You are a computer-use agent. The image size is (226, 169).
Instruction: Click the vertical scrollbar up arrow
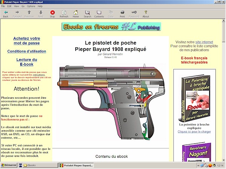pos(223,21)
